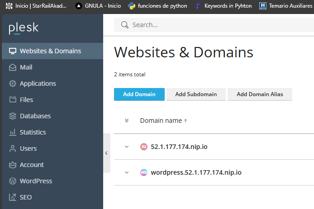This screenshot has width=314, height=209.
Task: Expand the 52.1.177.174.nip.io domain row
Action: (x=127, y=147)
